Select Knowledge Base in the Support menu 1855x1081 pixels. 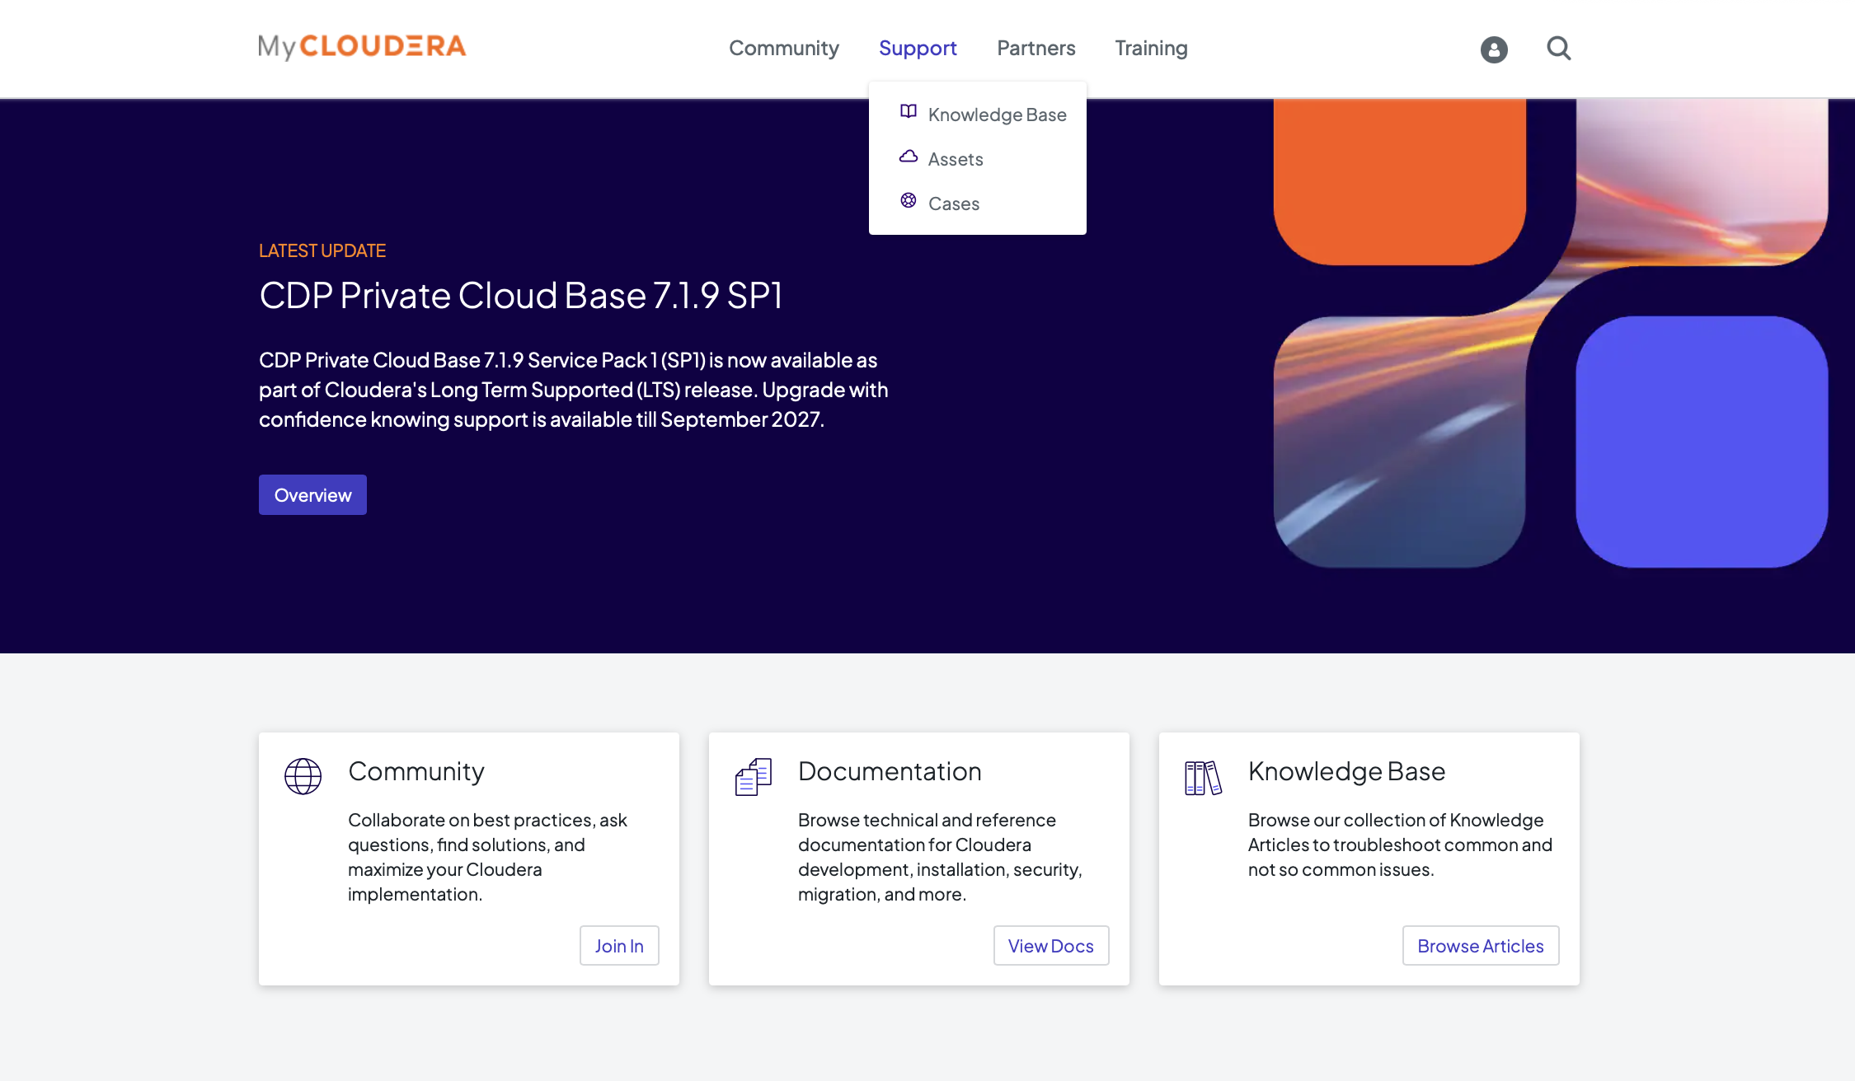click(997, 114)
